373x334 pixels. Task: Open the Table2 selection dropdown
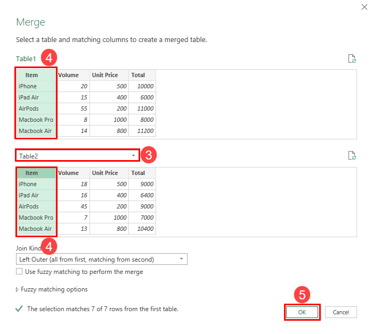tap(77, 156)
